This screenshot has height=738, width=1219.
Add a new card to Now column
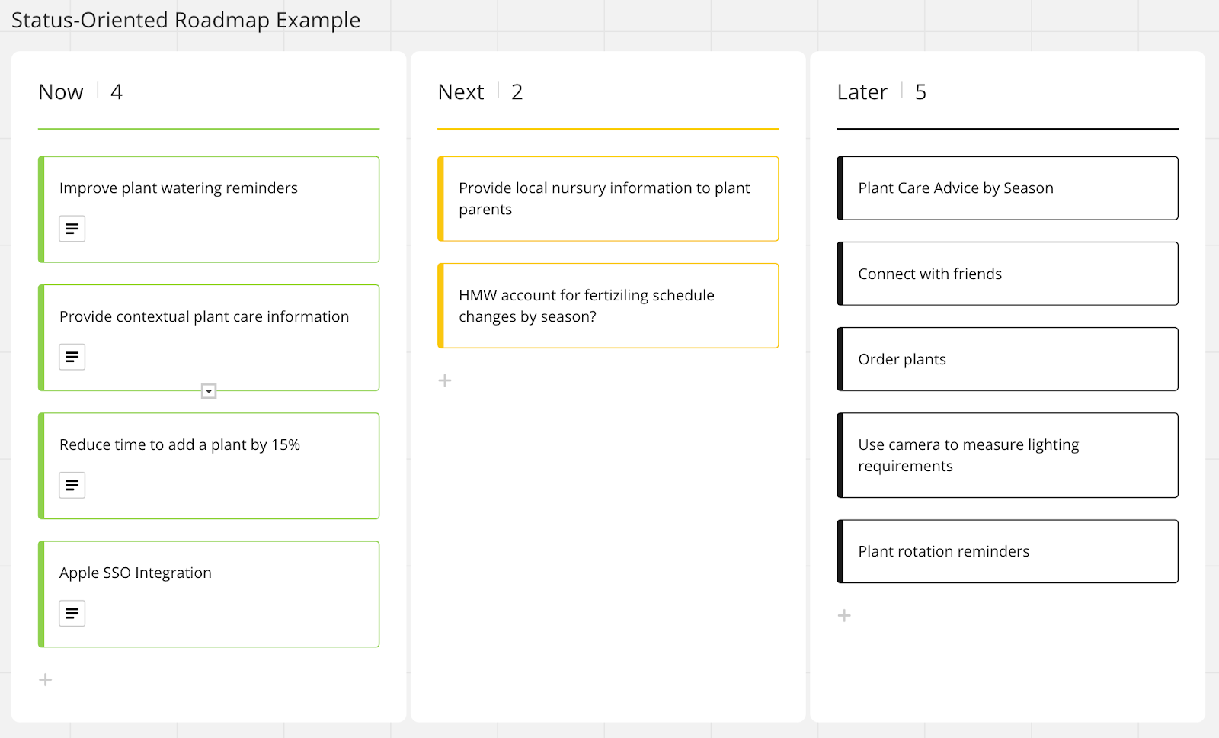click(x=46, y=679)
